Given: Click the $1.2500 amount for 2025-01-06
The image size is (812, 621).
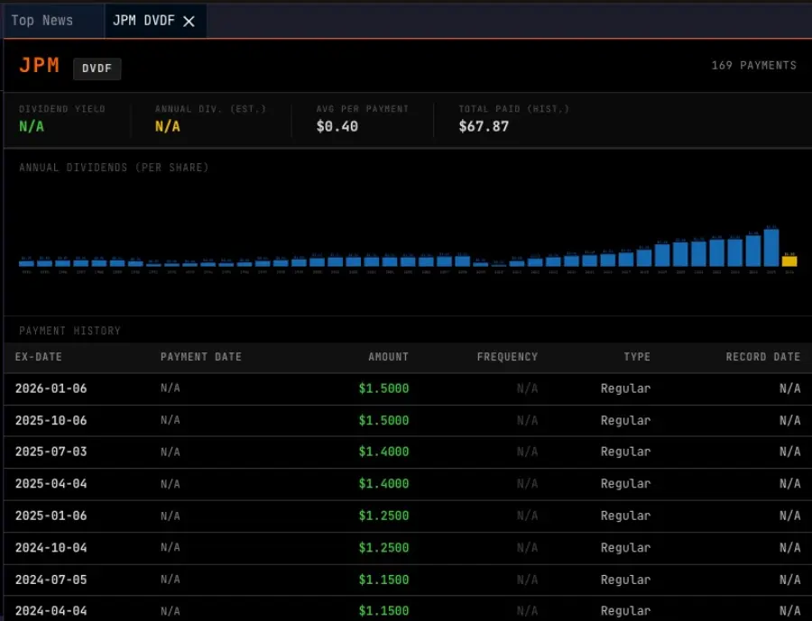Looking at the screenshot, I should point(383,516).
